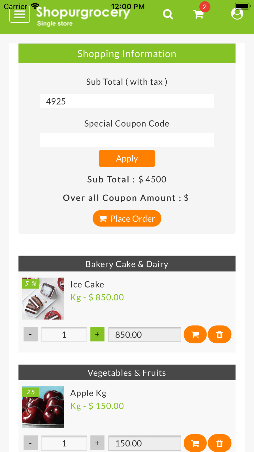Focus the Special Coupon Code field
254x452 pixels.
(x=127, y=140)
